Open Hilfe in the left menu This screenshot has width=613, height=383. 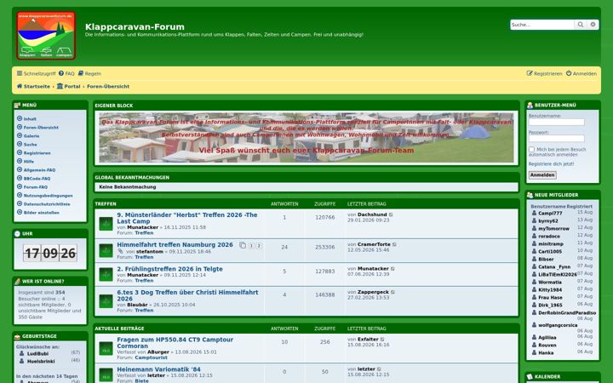tap(29, 162)
